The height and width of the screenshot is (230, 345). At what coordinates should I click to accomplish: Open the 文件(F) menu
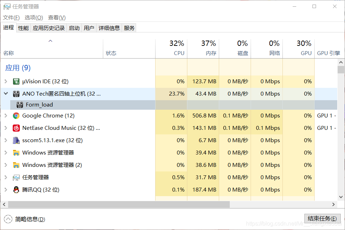tap(11, 18)
